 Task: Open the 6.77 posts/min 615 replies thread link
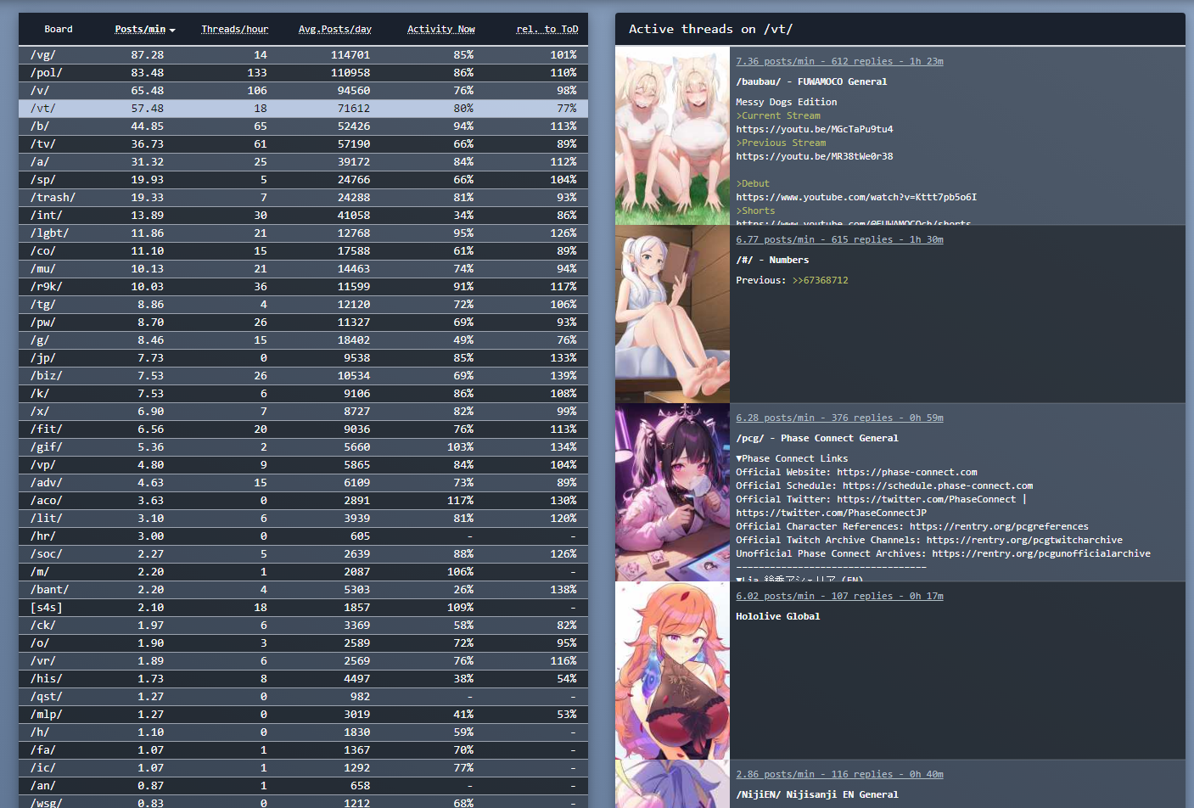(839, 239)
